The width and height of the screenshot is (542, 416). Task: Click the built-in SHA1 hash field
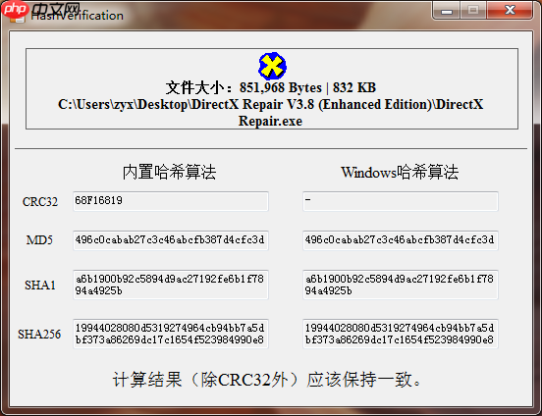pyautogui.click(x=171, y=285)
